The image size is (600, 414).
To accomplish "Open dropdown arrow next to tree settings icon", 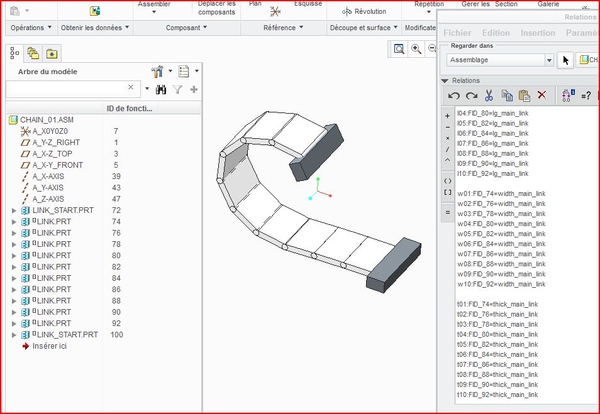I will [170, 71].
